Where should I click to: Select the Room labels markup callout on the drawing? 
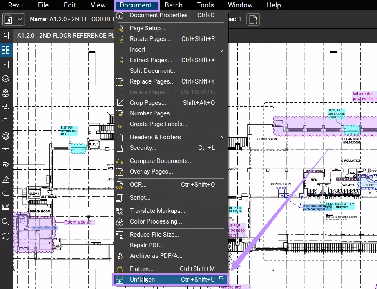(78, 221)
